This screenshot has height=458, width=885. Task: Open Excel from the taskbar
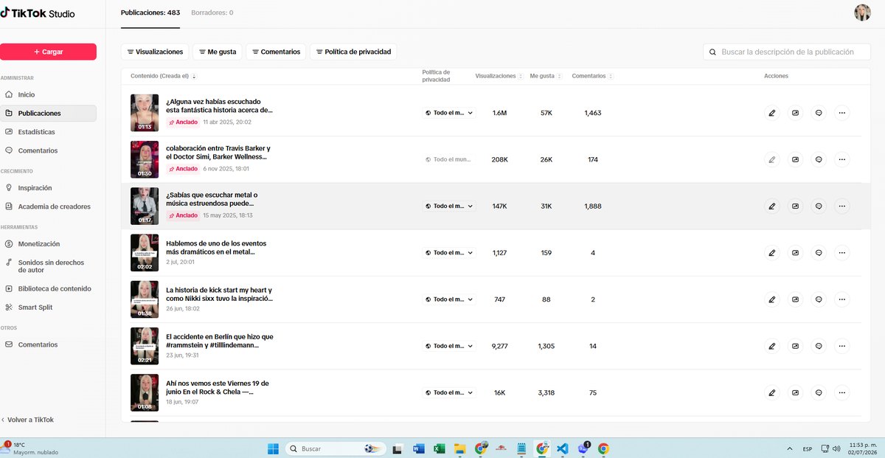(x=440, y=448)
